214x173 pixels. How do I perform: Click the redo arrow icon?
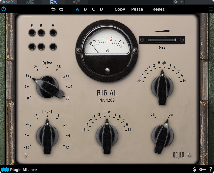click(x=61, y=9)
